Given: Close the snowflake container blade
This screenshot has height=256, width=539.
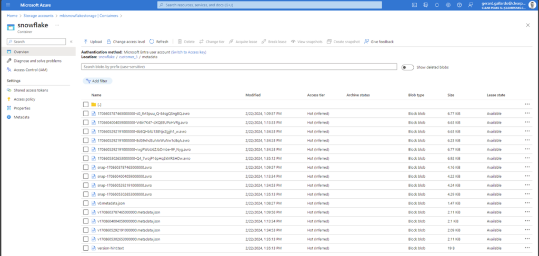Looking at the screenshot, I should click(528, 25).
